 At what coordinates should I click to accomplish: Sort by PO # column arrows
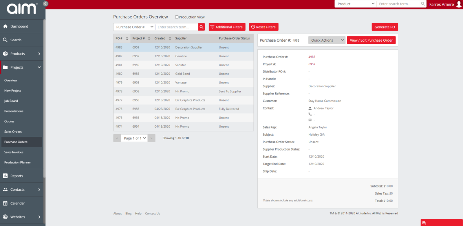coord(127,38)
